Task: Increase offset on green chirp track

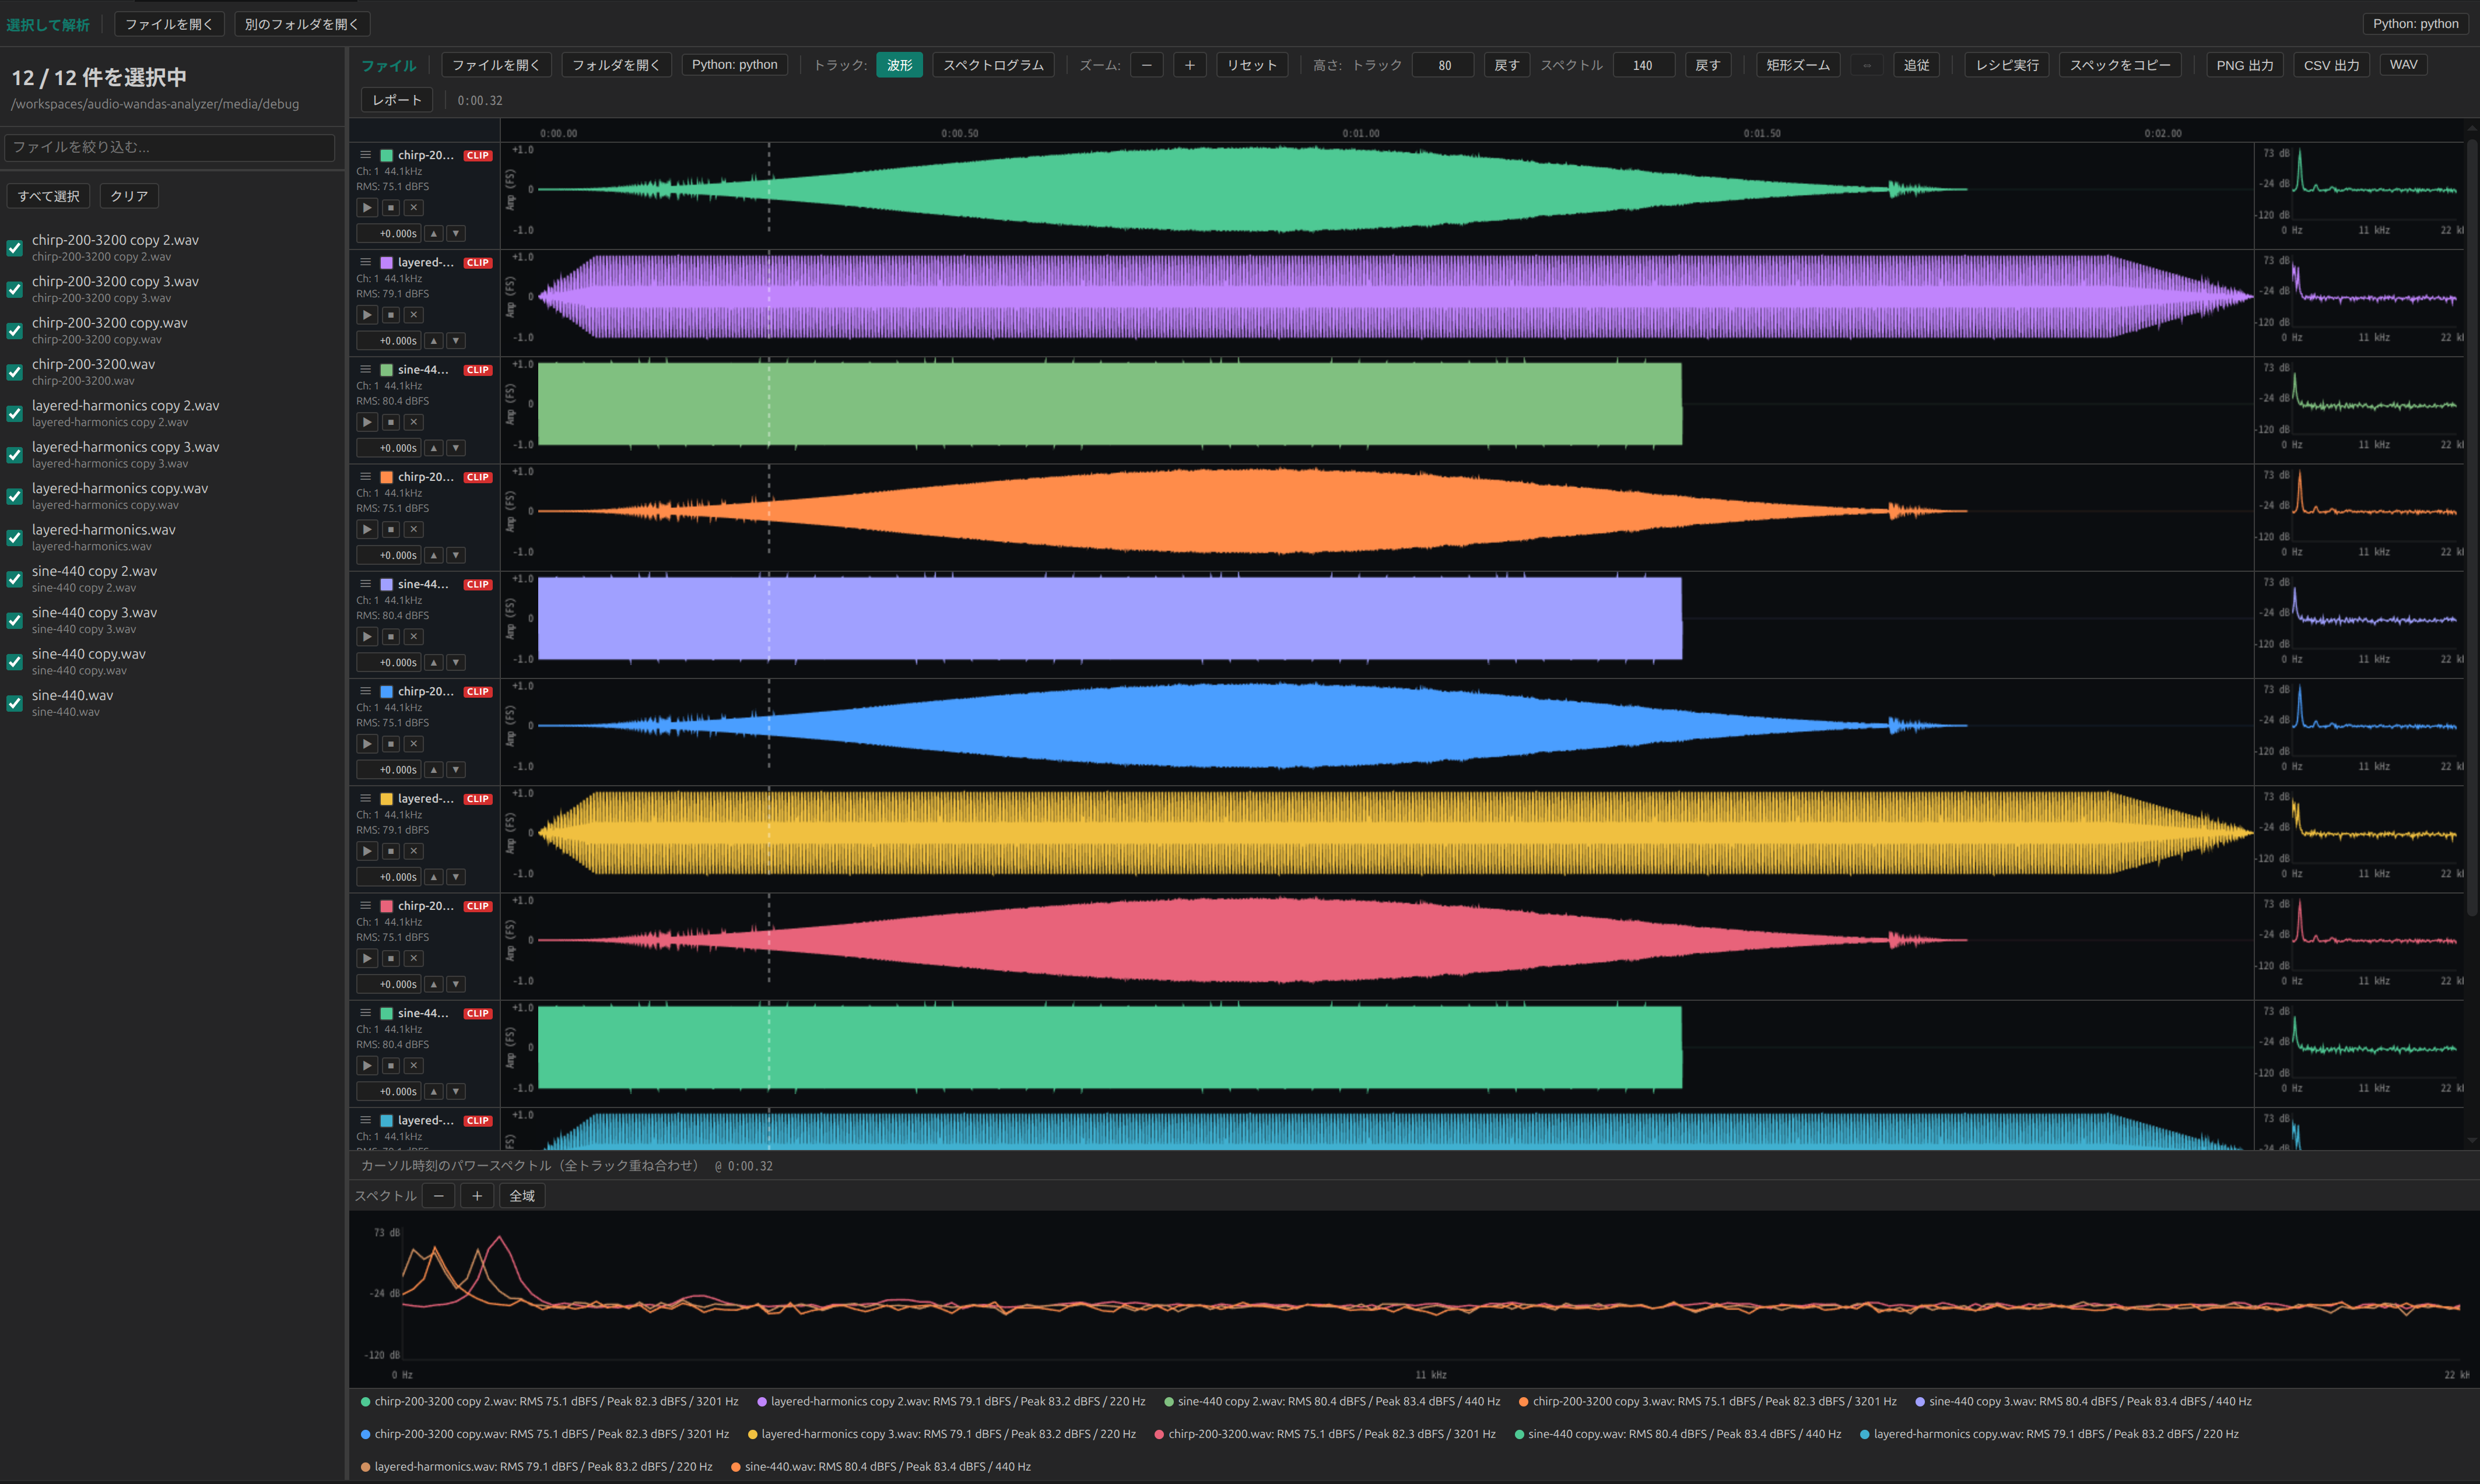Action: click(x=434, y=234)
